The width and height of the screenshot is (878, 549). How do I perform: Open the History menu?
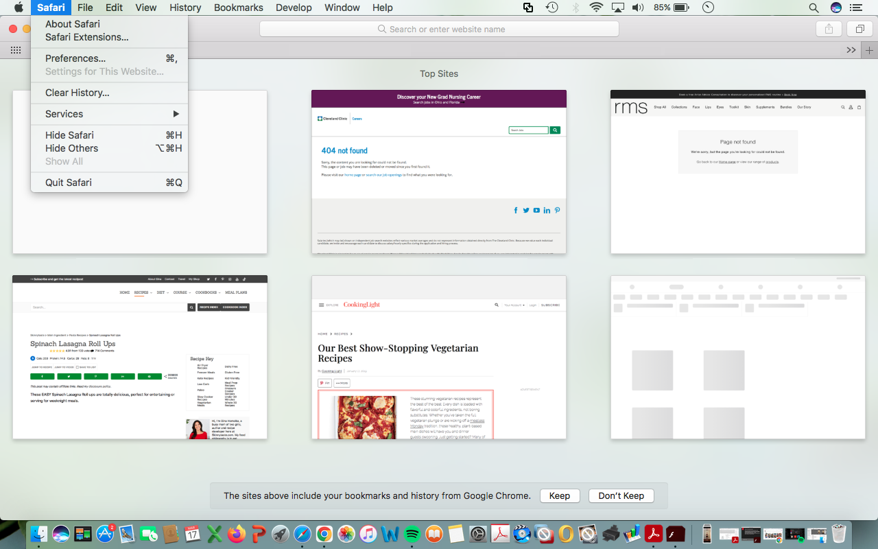(x=185, y=8)
